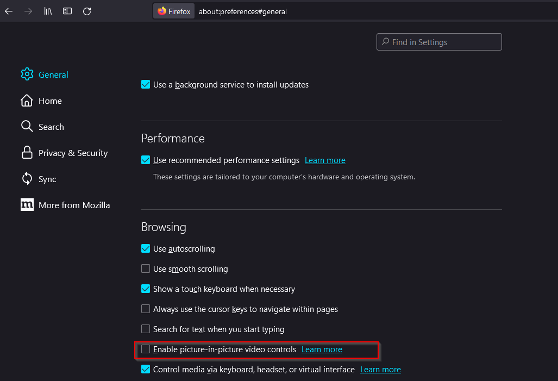This screenshot has height=381, width=558.
Task: Uncheck Control media via keyboard checkbox
Action: point(146,369)
